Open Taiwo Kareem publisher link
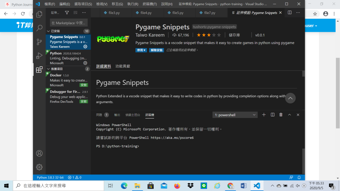The width and height of the screenshot is (340, 191). pyautogui.click(x=150, y=35)
